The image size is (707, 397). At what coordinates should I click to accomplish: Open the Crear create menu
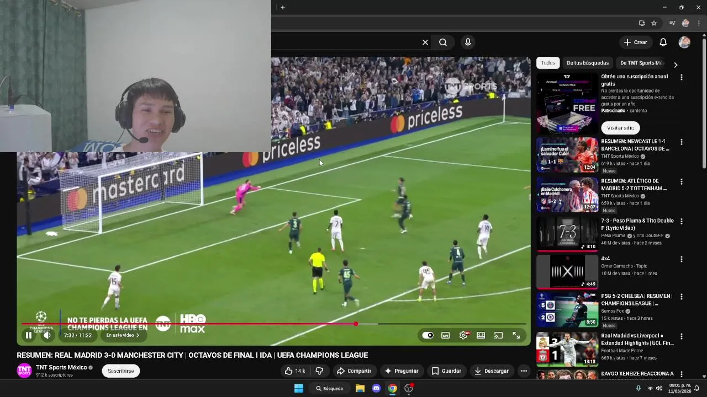[635, 42]
